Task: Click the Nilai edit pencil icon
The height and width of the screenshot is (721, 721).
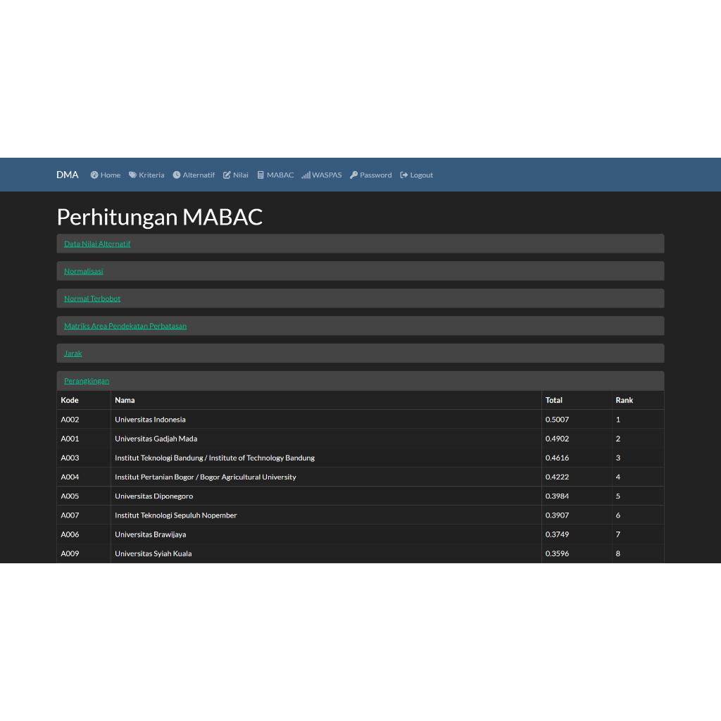Action: pyautogui.click(x=227, y=175)
